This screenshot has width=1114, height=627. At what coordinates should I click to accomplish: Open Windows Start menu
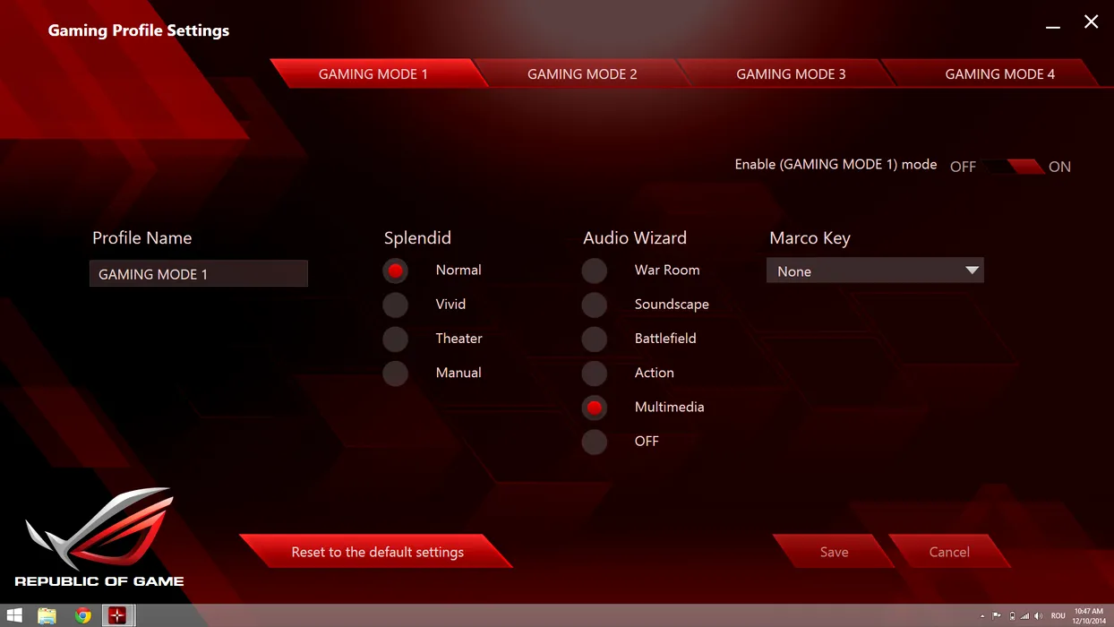pos(14,615)
